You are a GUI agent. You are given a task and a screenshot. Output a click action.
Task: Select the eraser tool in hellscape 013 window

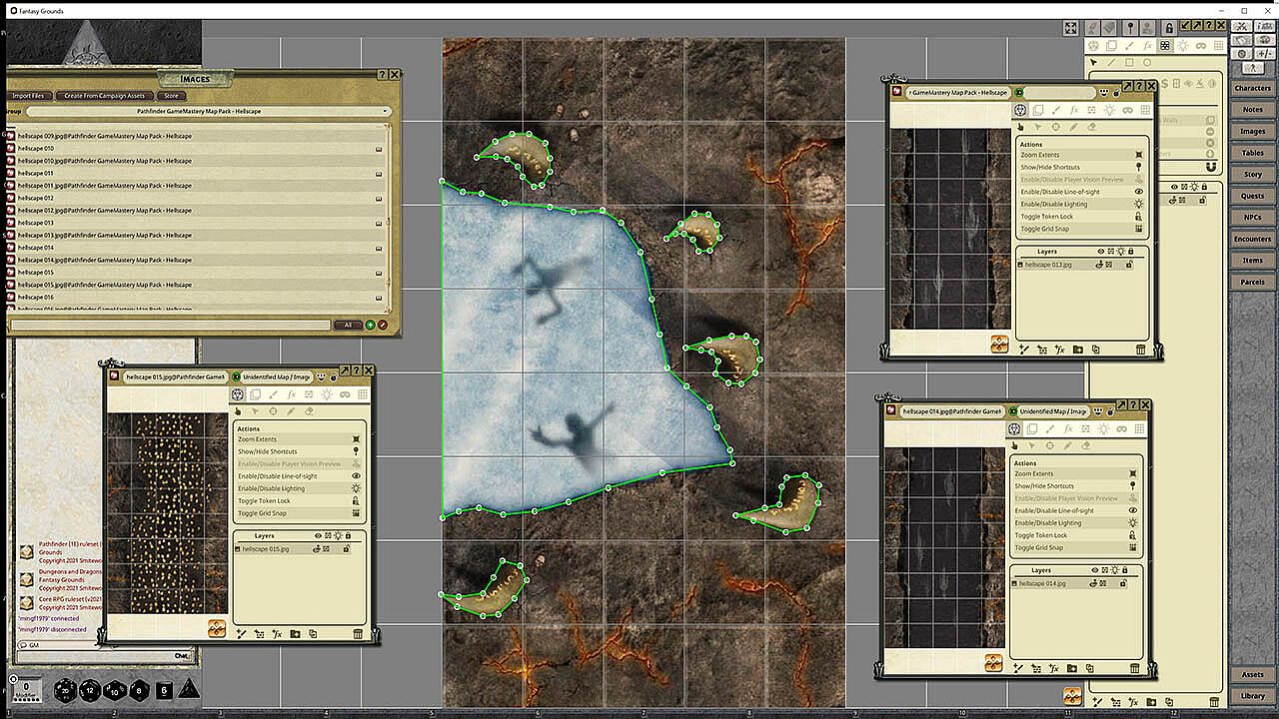coord(1092,127)
